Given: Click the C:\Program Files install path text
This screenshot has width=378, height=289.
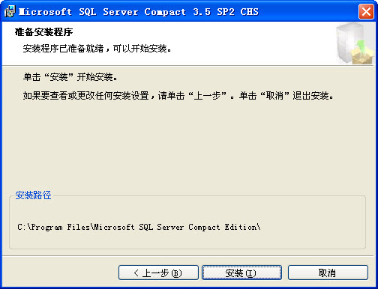Looking at the screenshot, I should (139, 227).
